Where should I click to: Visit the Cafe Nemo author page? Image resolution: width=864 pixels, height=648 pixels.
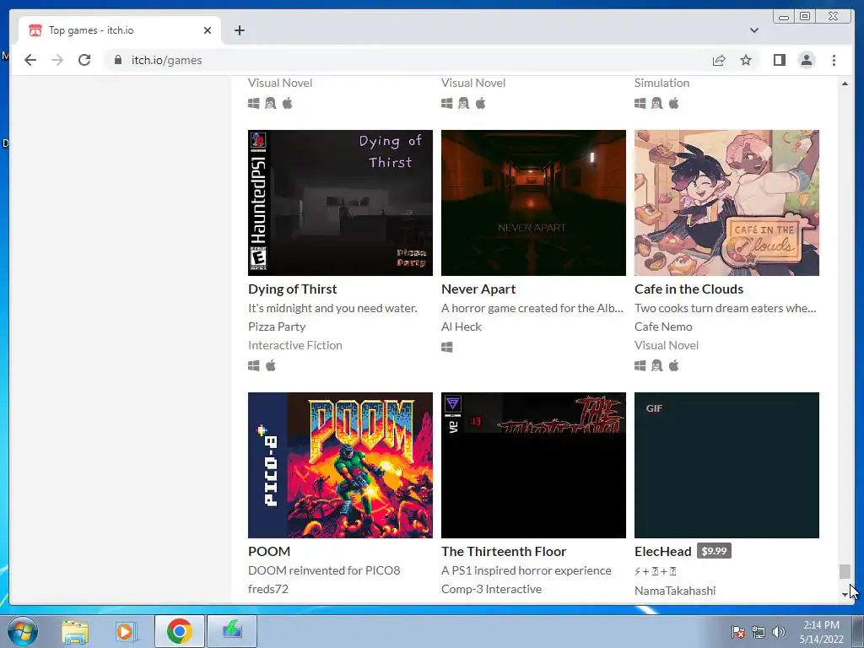663,327
